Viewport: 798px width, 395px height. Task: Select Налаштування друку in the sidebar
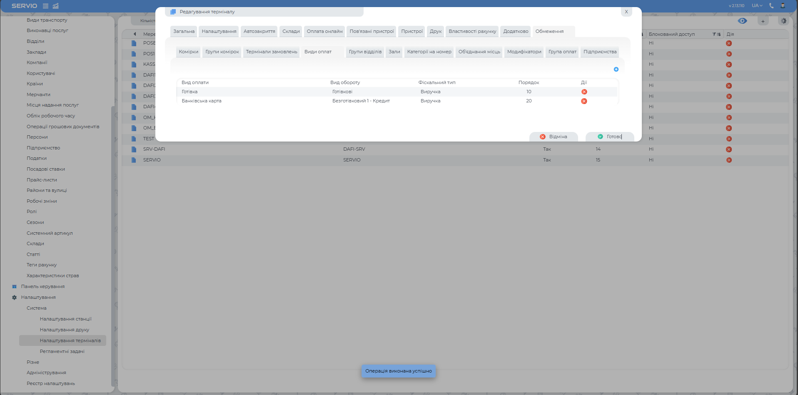[x=65, y=330]
